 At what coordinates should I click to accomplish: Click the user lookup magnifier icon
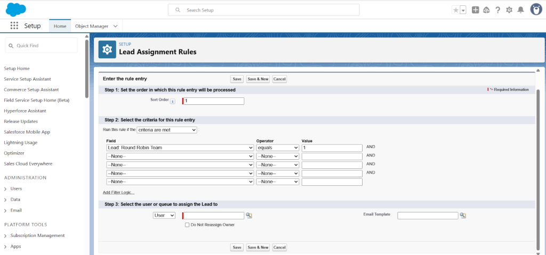pos(249,216)
